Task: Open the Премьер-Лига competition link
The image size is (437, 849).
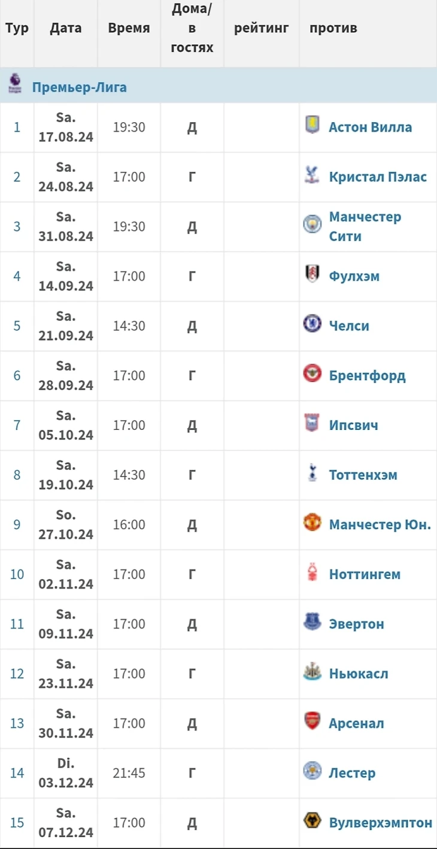Action: [79, 87]
